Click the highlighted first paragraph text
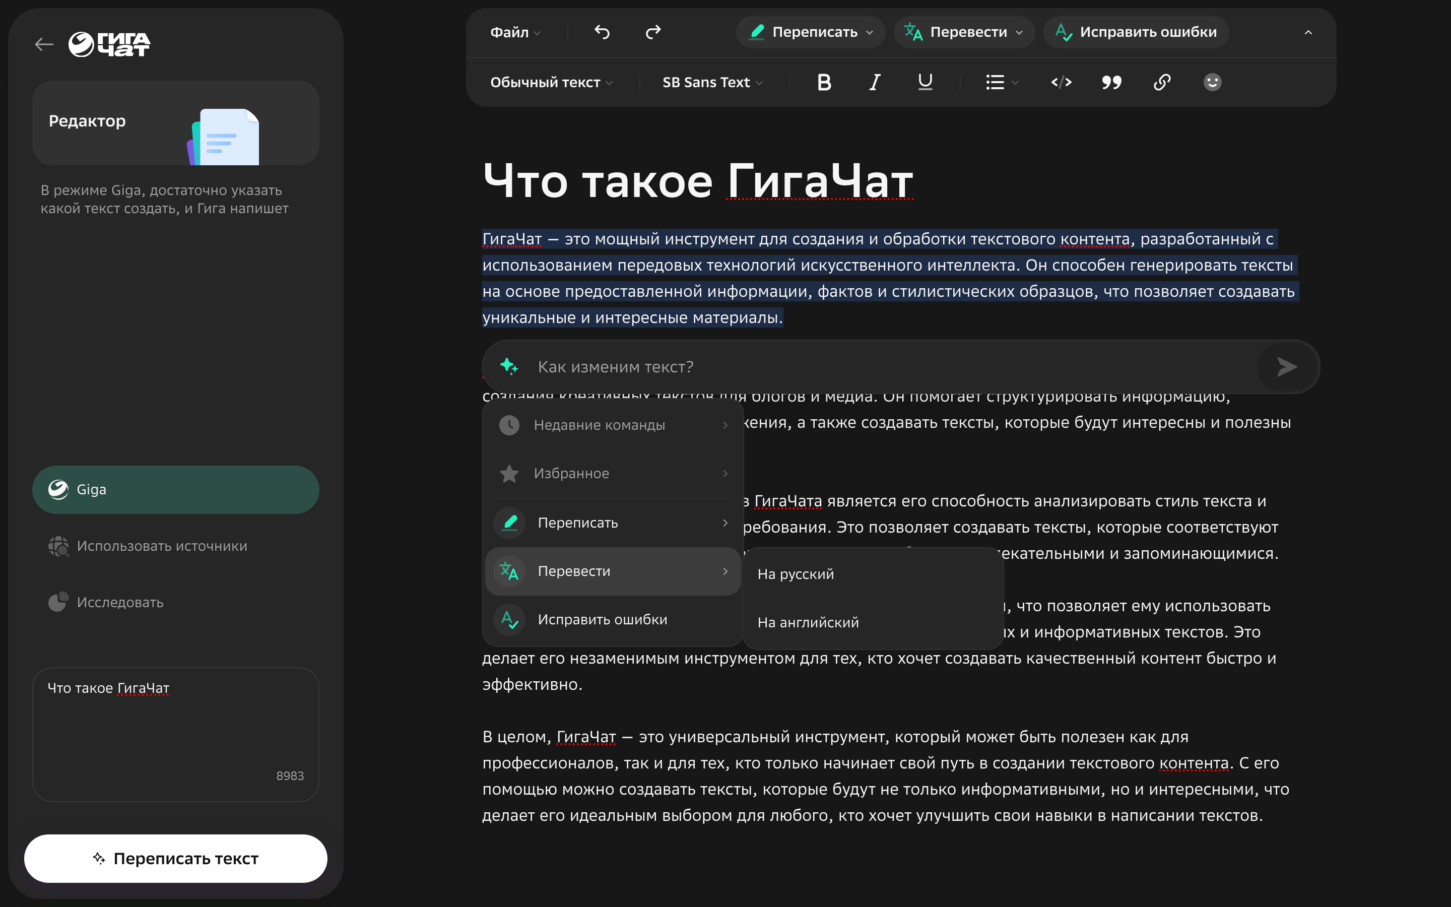The image size is (1451, 907). click(890, 278)
